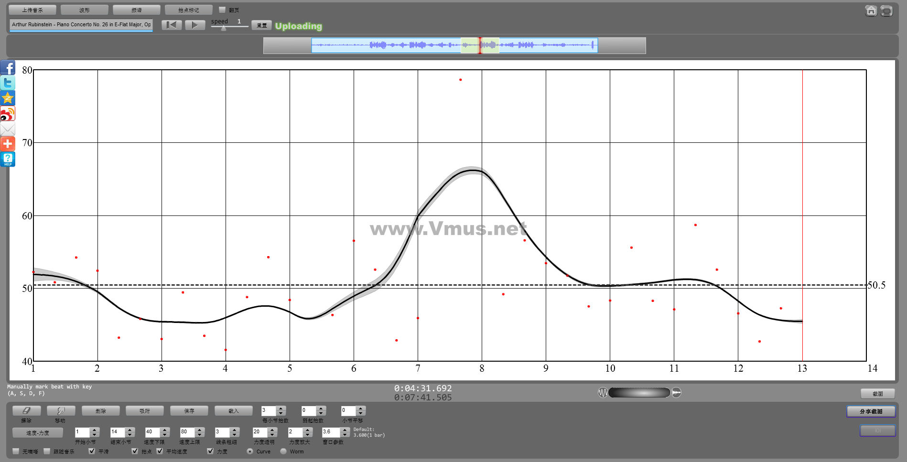
Task: Open the 波形 (waveform) tab
Action: (x=85, y=10)
